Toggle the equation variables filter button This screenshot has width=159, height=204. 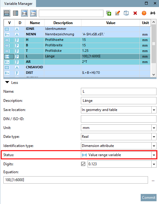coord(33,13)
